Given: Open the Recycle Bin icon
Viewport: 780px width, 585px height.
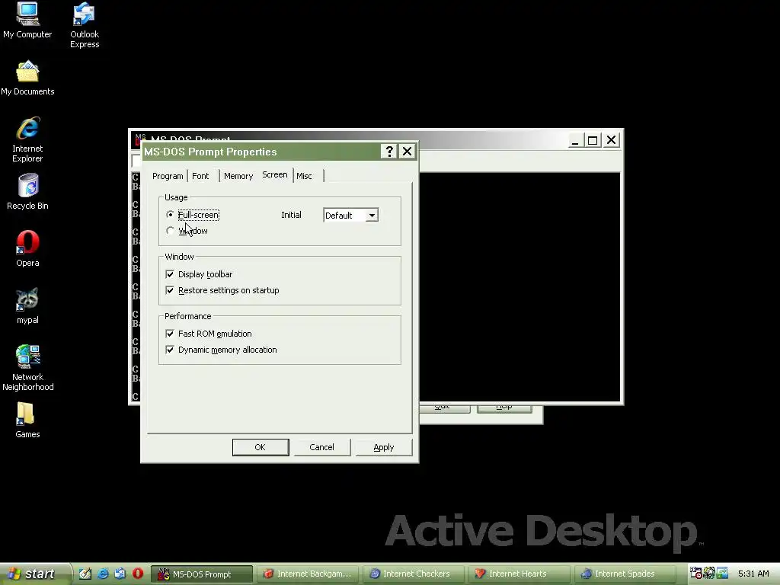Looking at the screenshot, I should tap(27, 192).
